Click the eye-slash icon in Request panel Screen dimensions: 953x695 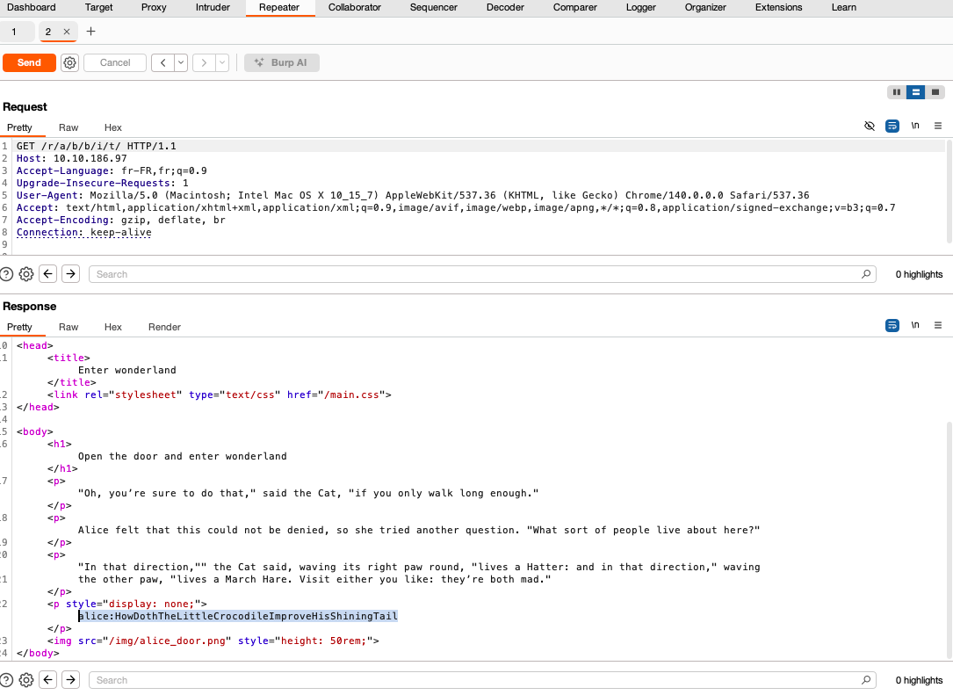coord(870,126)
